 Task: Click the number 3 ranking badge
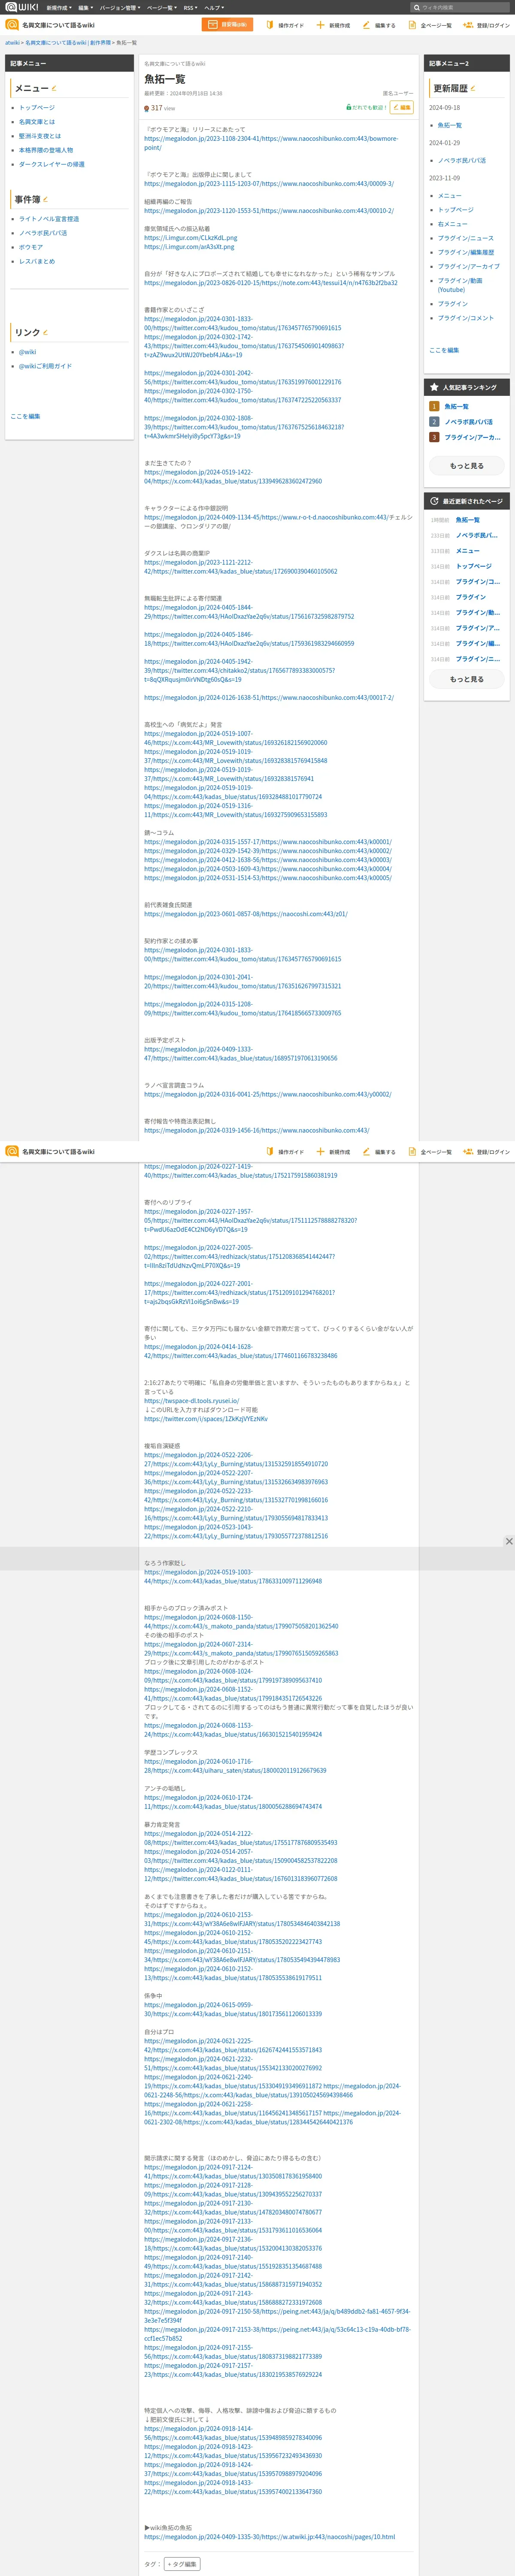point(434,437)
